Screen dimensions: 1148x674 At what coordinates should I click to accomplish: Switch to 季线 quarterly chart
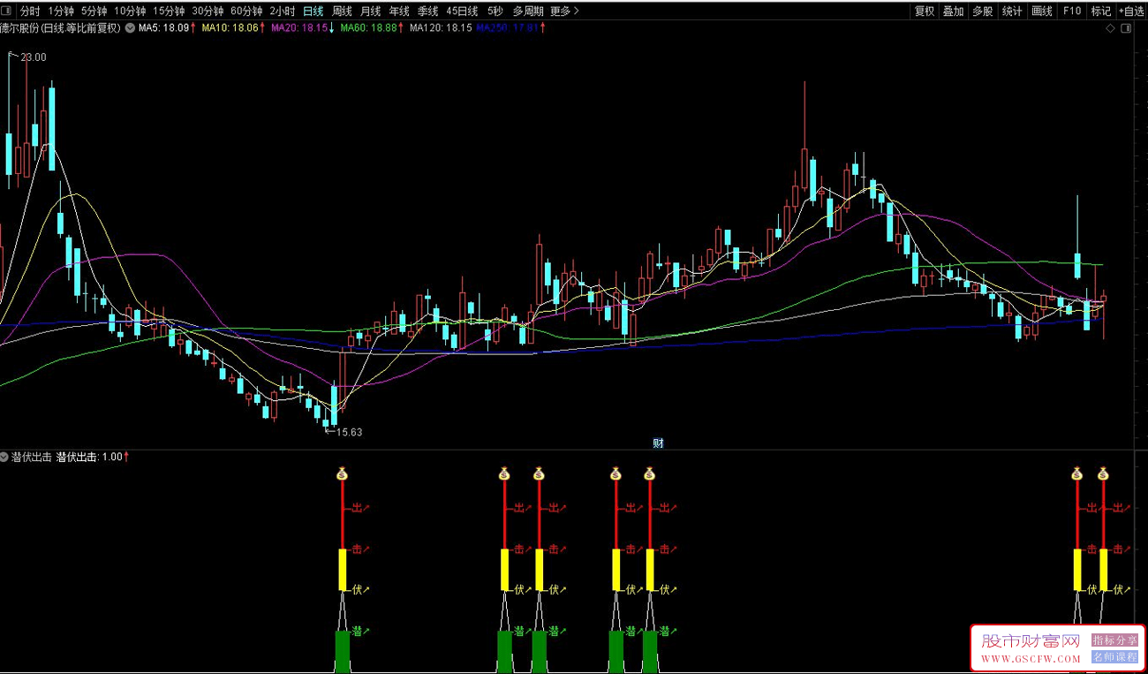(428, 11)
